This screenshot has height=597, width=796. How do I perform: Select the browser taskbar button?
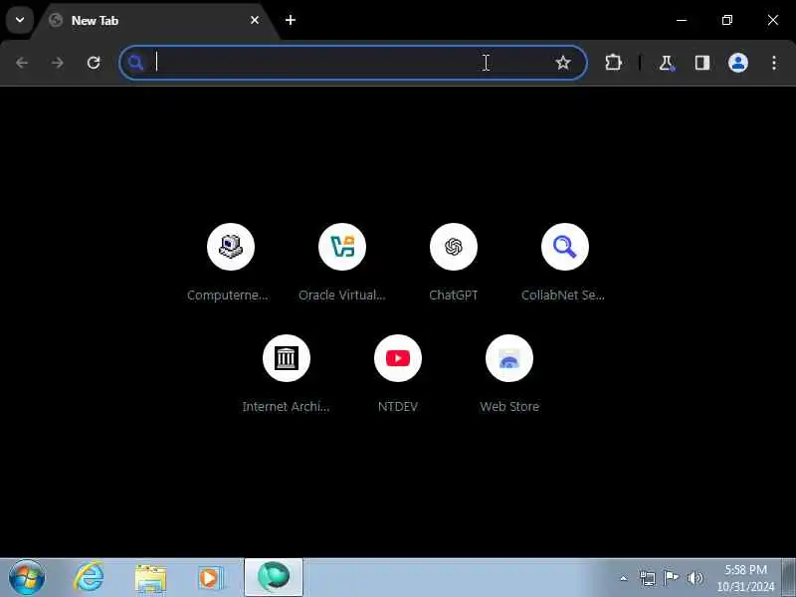[274, 577]
